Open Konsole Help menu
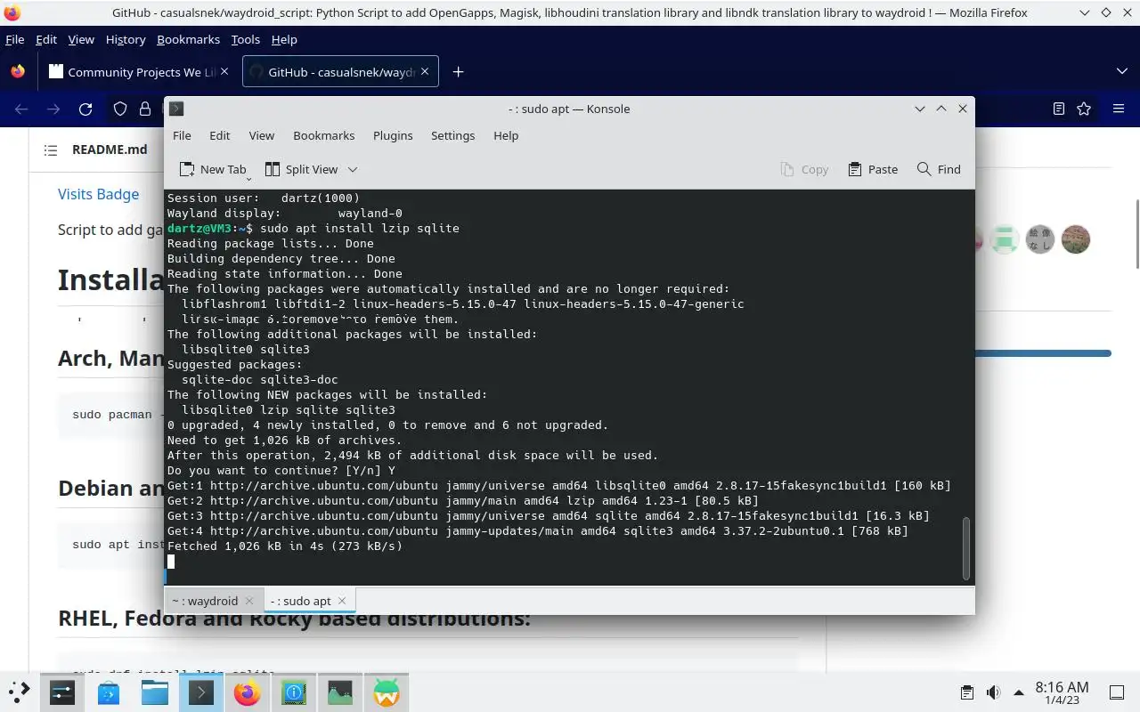1140x712 pixels. pyautogui.click(x=506, y=135)
